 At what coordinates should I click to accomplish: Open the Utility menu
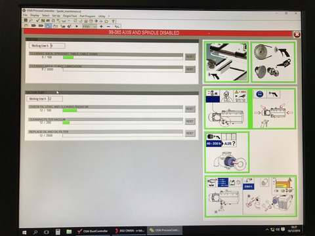pos(102,16)
